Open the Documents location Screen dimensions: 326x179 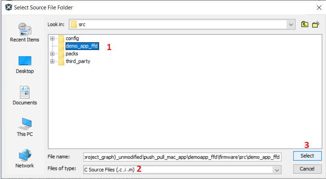(x=25, y=95)
